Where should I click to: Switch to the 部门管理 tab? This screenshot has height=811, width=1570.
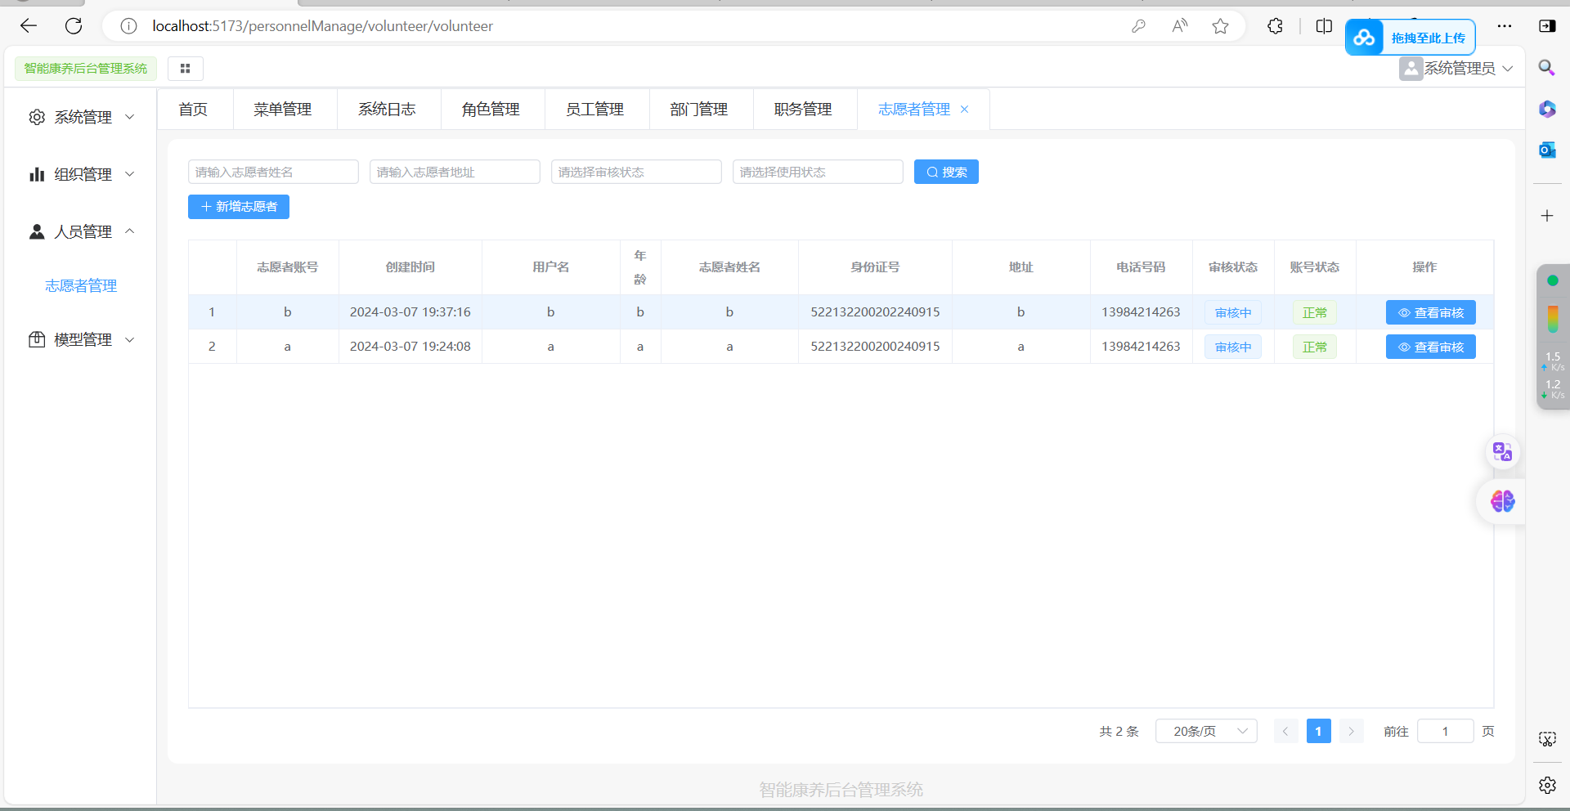pos(699,109)
